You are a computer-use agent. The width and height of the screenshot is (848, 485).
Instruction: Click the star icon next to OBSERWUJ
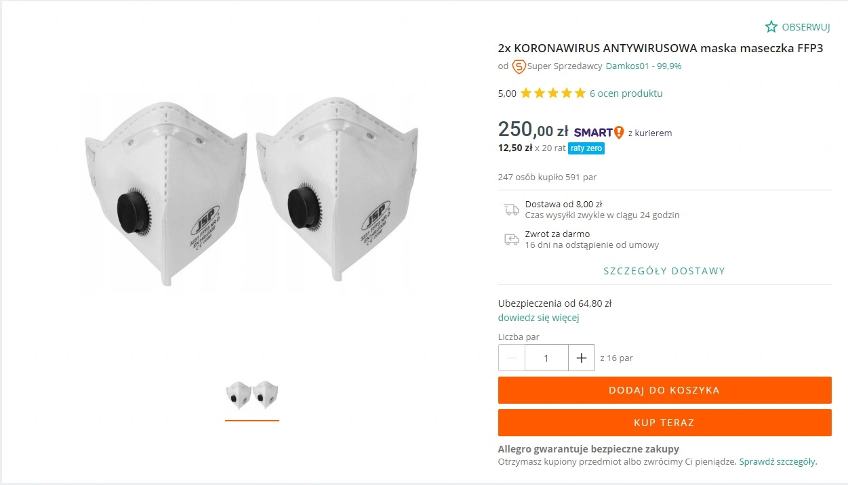tap(771, 27)
